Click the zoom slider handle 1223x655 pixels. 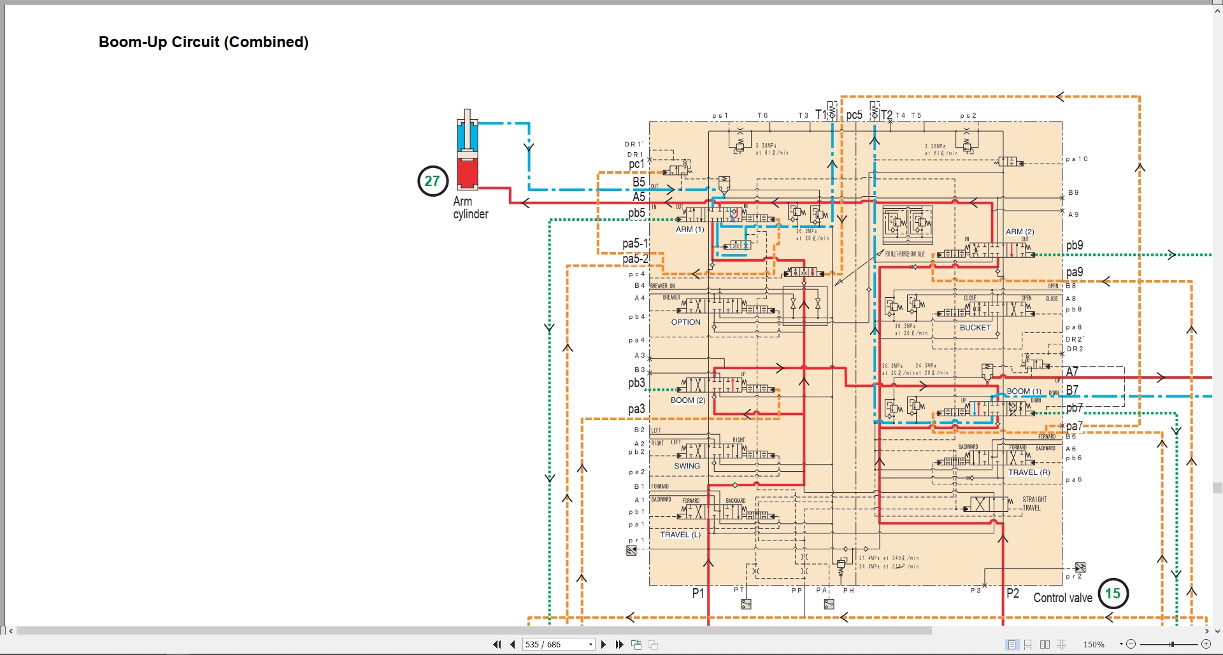(x=1171, y=645)
